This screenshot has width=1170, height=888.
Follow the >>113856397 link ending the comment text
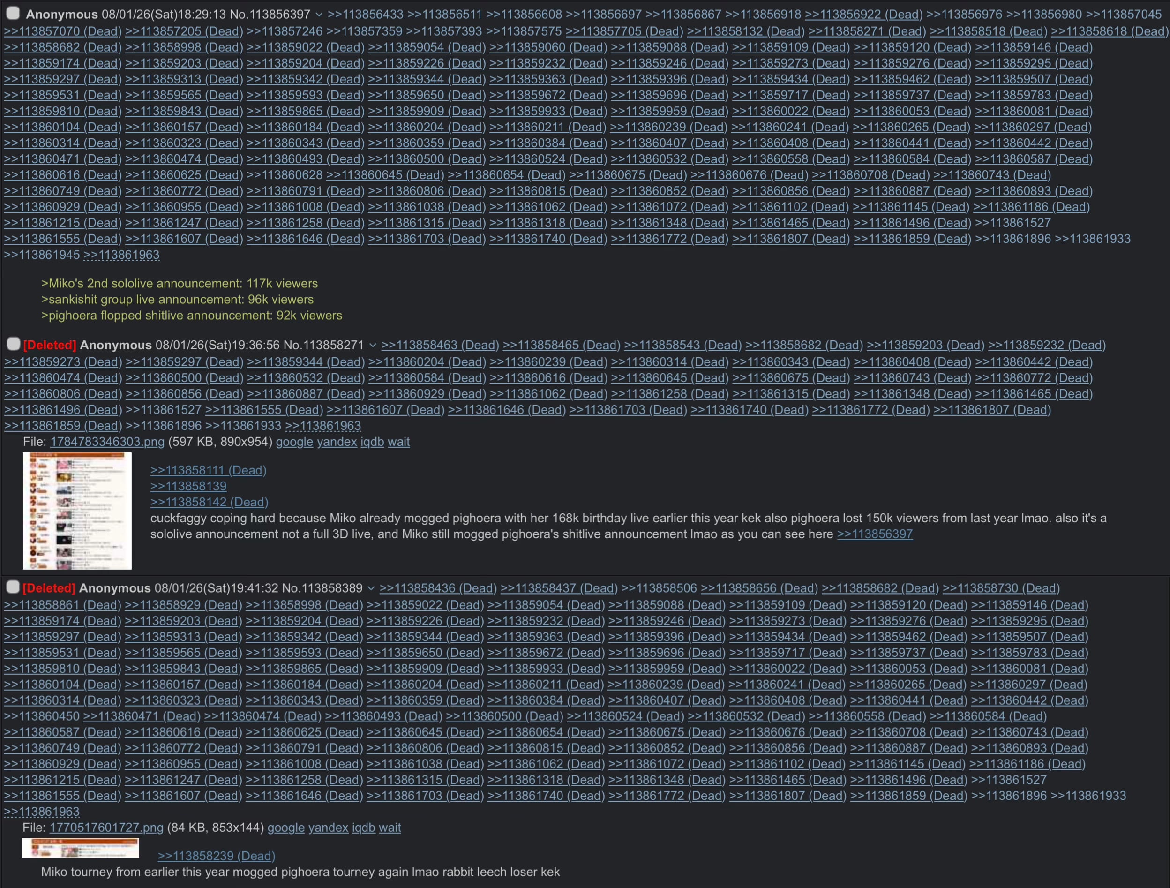[875, 534]
